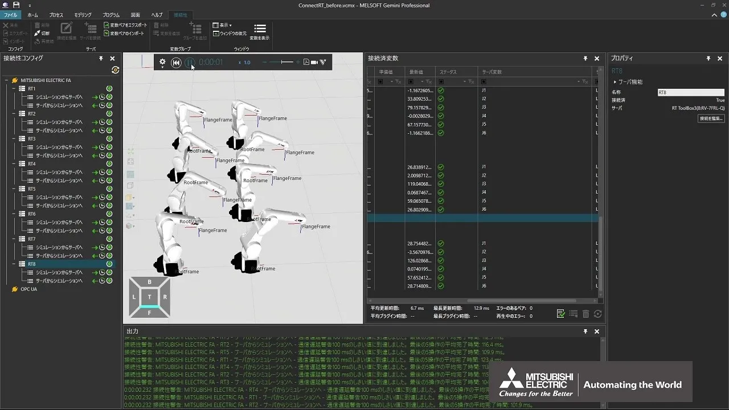Click the T face on the view cube
The image size is (729, 410).
149,297
